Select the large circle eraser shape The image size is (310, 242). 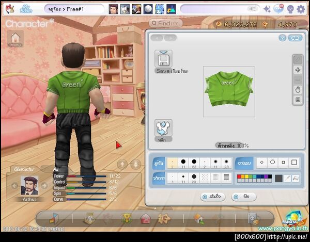[272, 163]
